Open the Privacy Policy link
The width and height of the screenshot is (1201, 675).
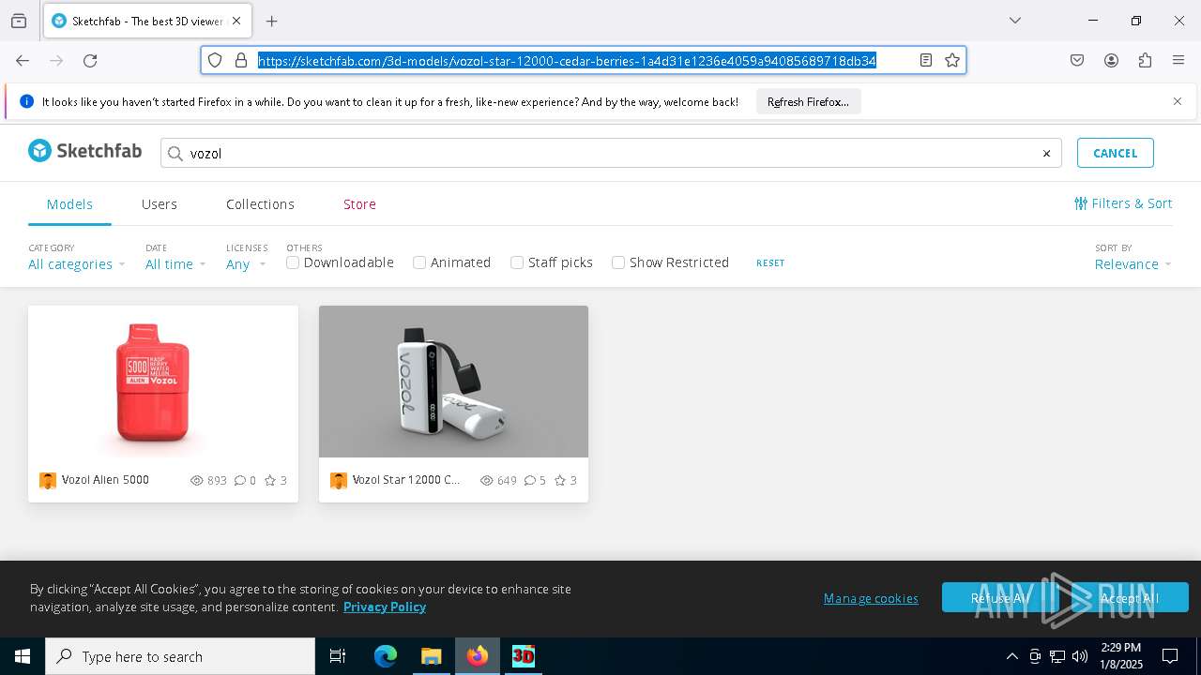pos(385,607)
